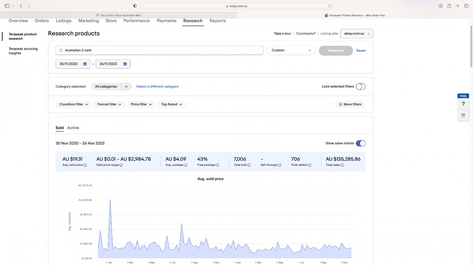Click info icon beside Avg. sold price

point(85,165)
